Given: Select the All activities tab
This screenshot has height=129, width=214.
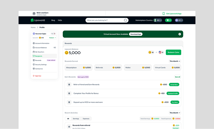Looking at the screenshot, I should coord(68,119).
